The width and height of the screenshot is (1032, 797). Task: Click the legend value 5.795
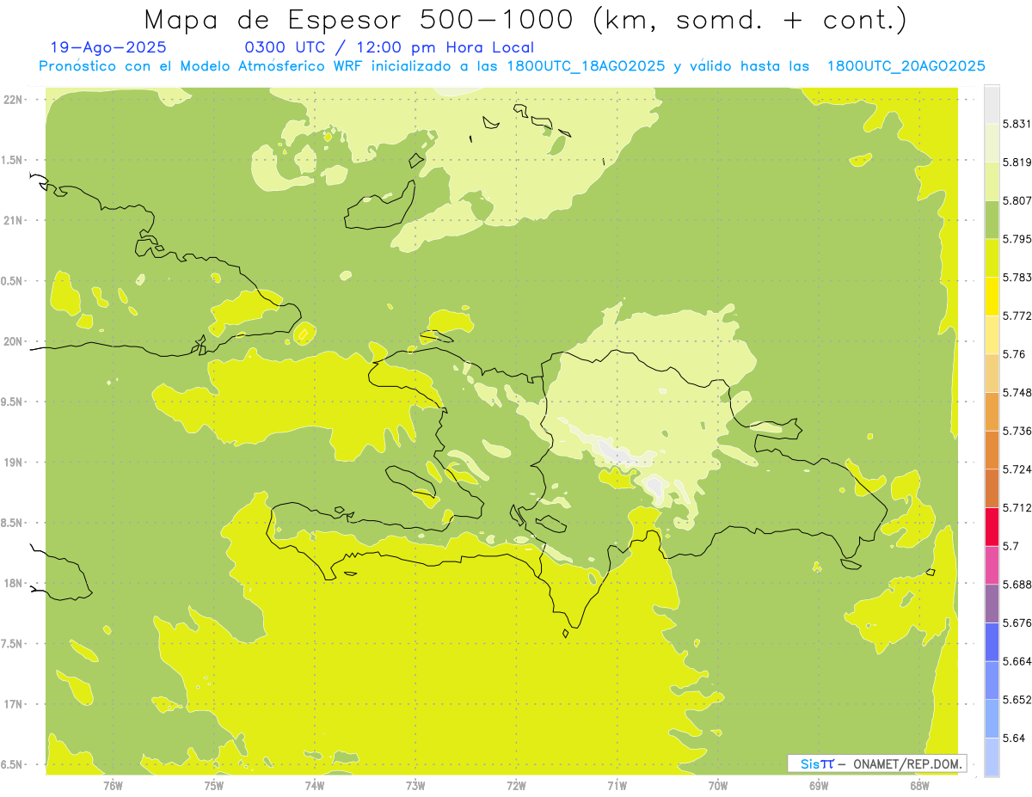pos(1017,239)
